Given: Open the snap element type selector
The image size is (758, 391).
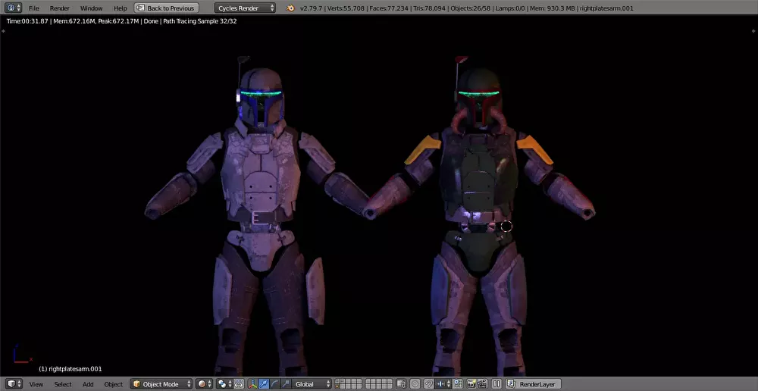Looking at the screenshot, I should click(443, 384).
